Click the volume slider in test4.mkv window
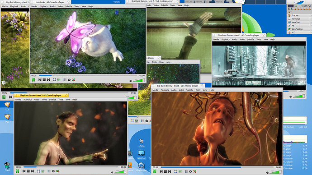This screenshot has width=312, height=175. 139,80
